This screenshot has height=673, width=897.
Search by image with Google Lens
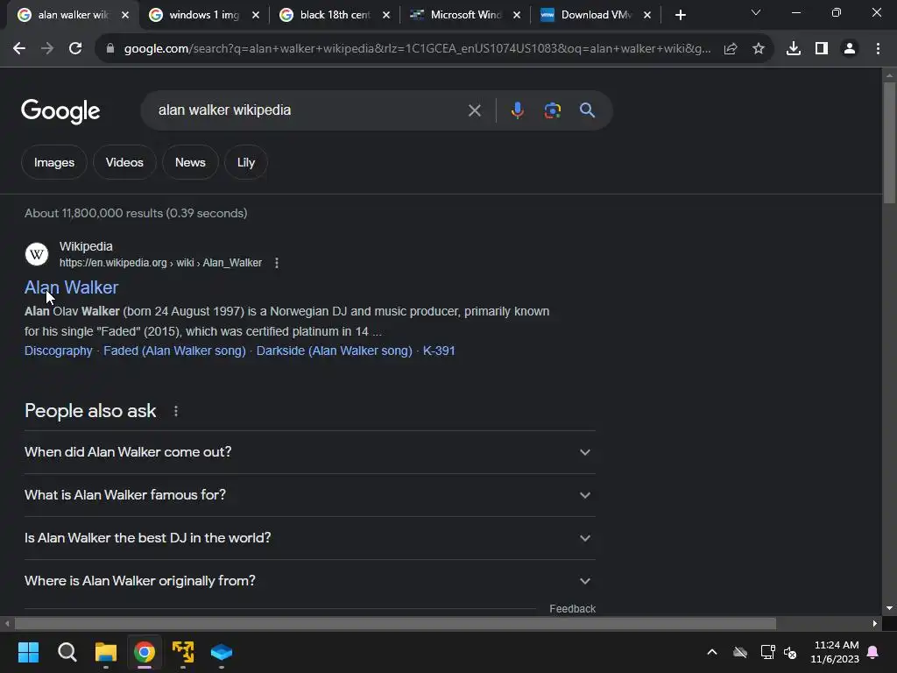[x=553, y=110]
